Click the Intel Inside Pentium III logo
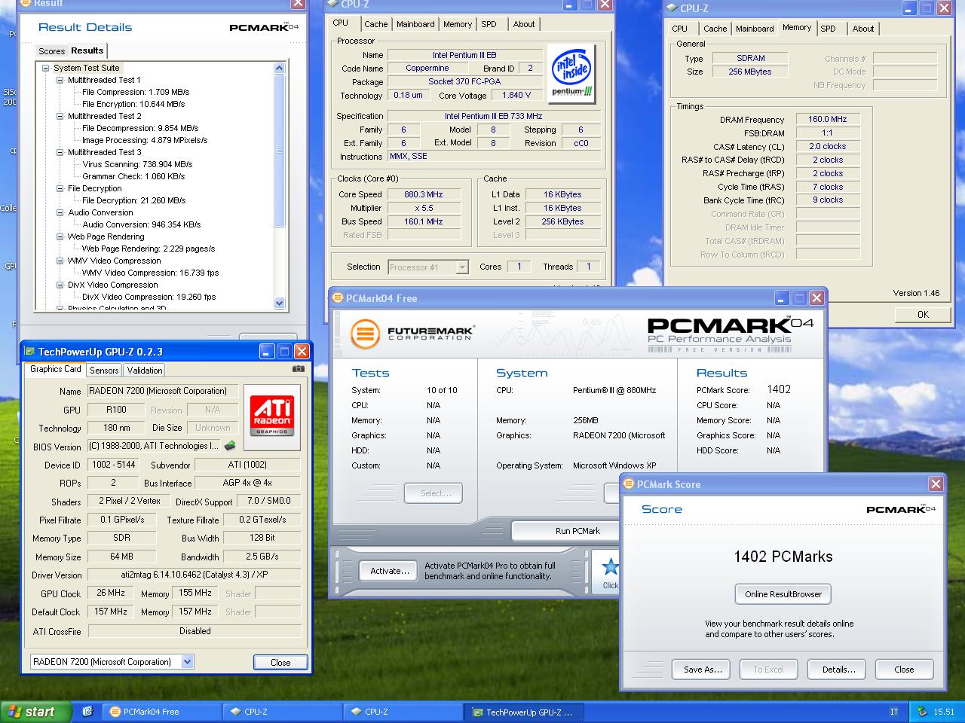Image resolution: width=965 pixels, height=723 pixels. (571, 74)
